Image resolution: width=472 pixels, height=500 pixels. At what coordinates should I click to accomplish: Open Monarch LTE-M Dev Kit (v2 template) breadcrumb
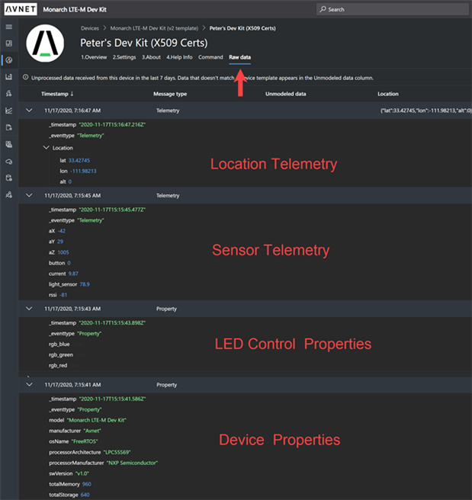pyautogui.click(x=151, y=28)
